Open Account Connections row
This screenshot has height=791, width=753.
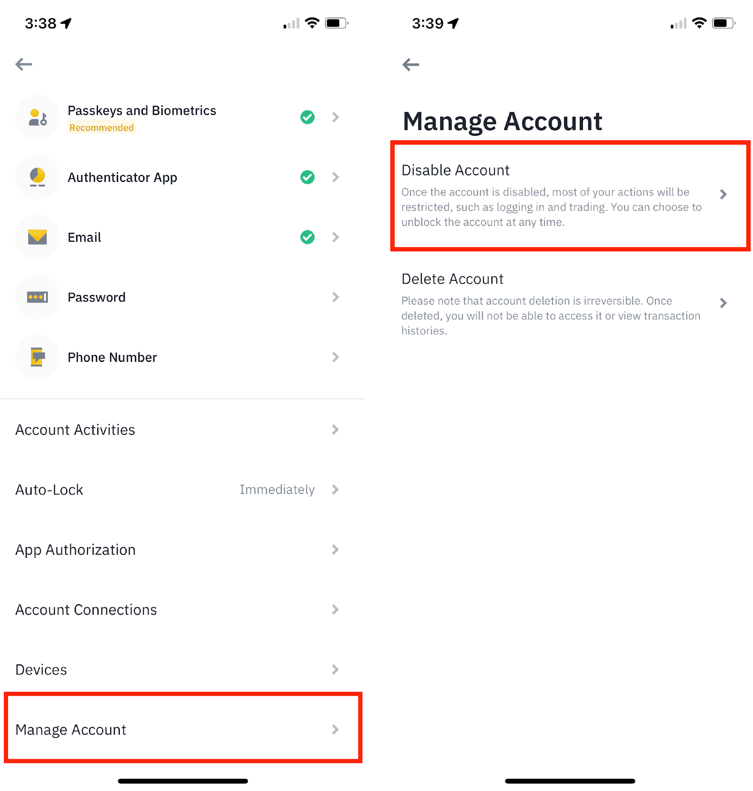click(x=182, y=610)
